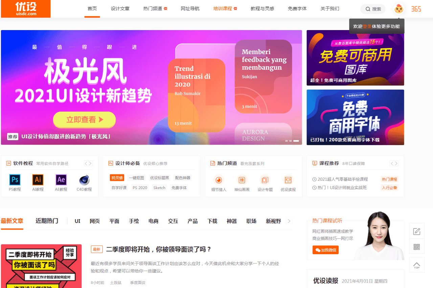Open the AE教程 After Effects icon
Viewport: 433px width, 288px height.
tap(61, 180)
